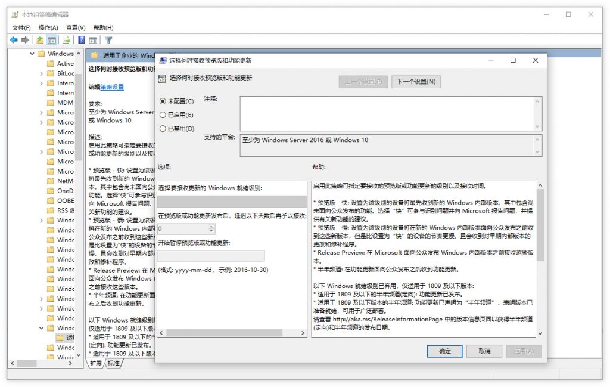Click the Up One Level folder icon
This screenshot has width=610, height=387.
[x=40, y=40]
